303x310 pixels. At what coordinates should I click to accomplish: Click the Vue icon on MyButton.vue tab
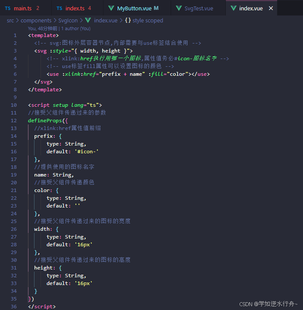pyautogui.click(x=111, y=8)
